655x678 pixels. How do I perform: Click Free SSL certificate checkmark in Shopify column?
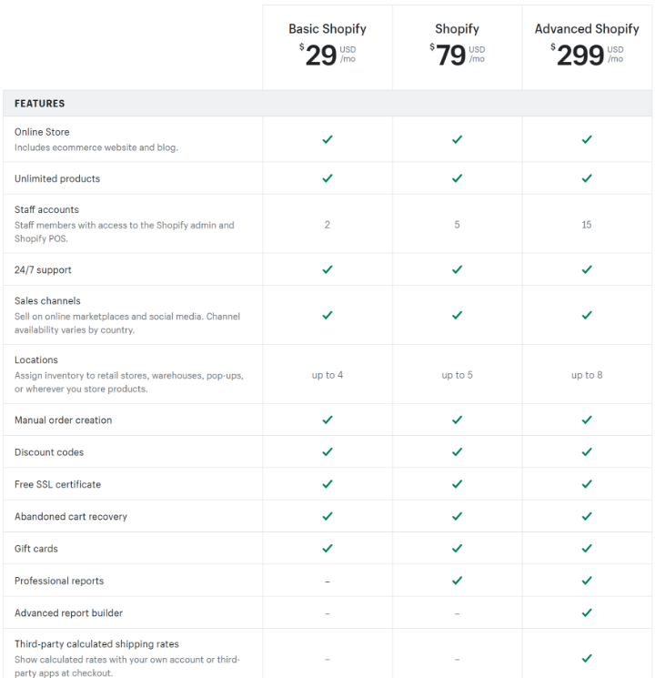pyautogui.click(x=457, y=484)
